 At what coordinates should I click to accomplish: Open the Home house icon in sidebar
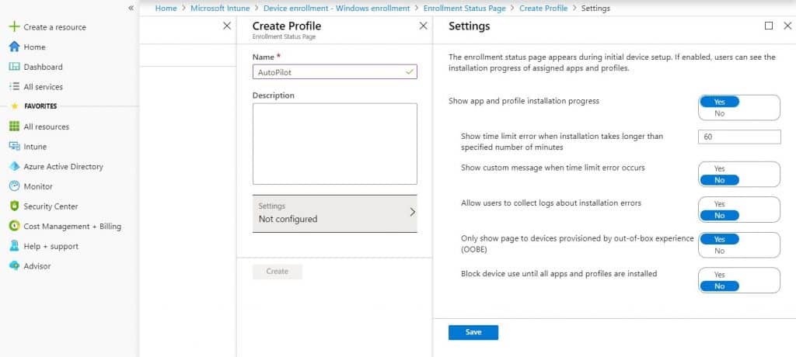click(x=14, y=47)
